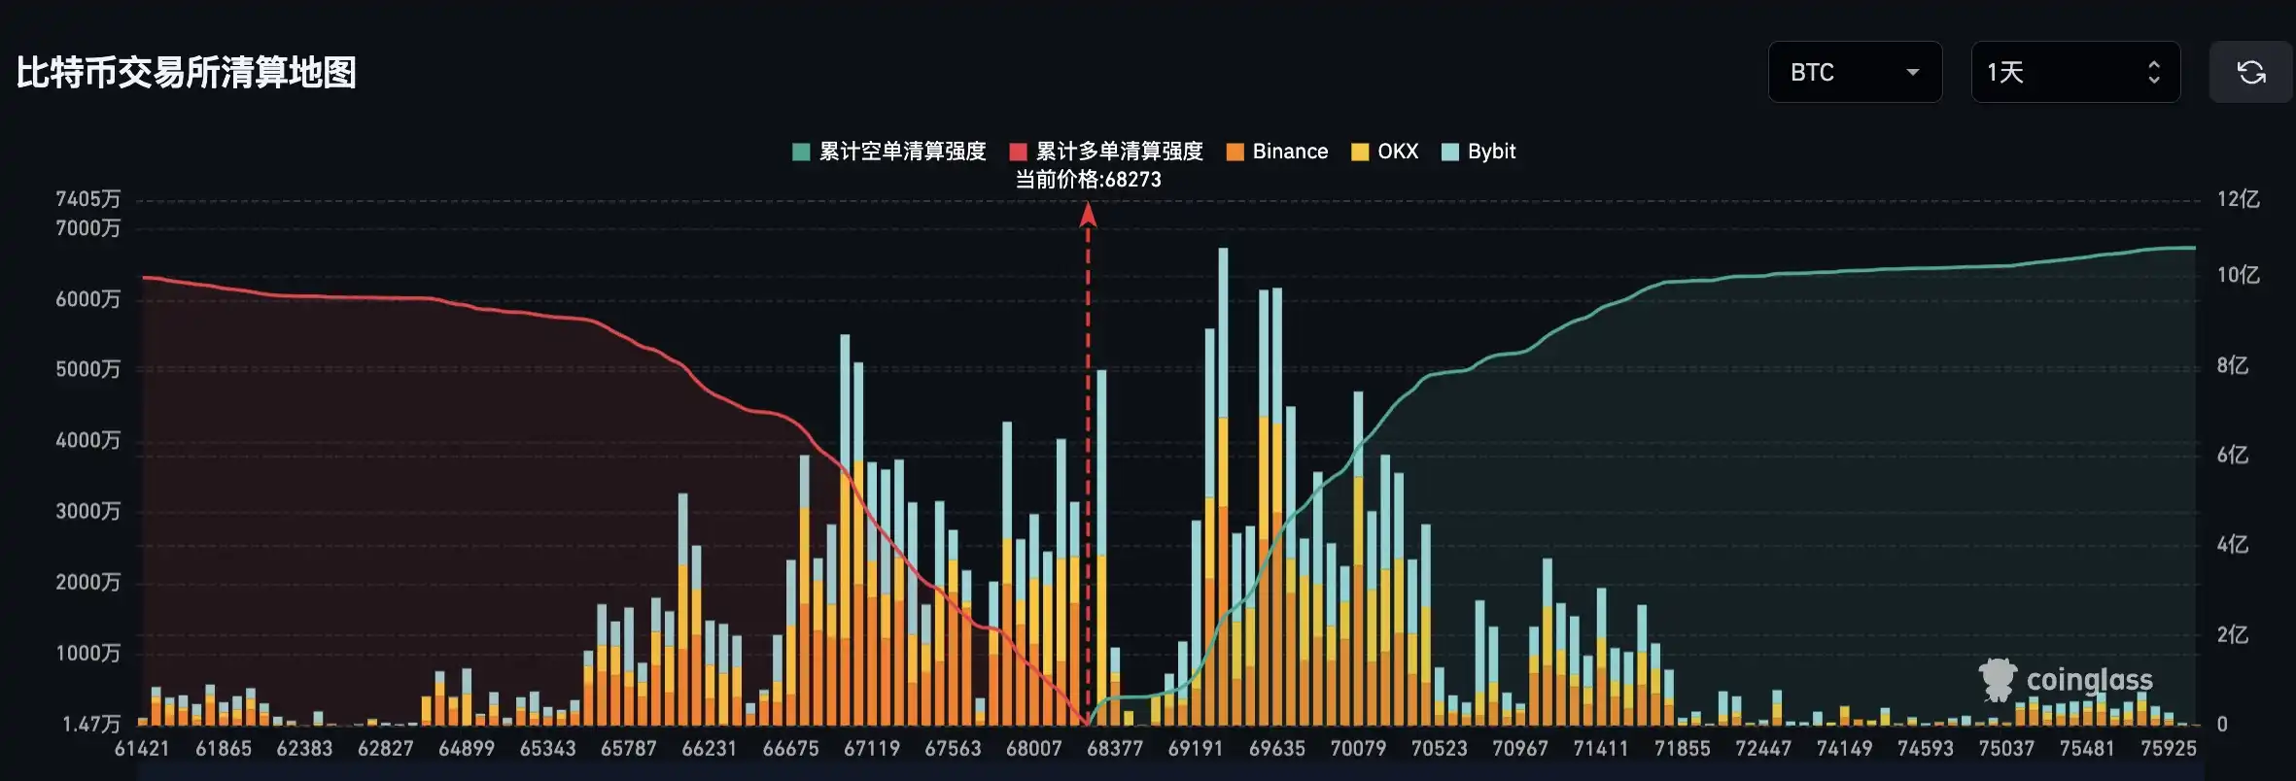This screenshot has width=2296, height=781.
Task: Click the coinglass mascot logo watermark
Action: [1998, 679]
